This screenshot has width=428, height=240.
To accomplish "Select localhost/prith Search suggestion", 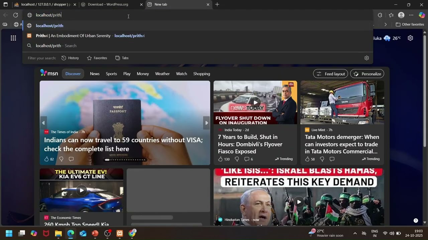I will coord(197,46).
